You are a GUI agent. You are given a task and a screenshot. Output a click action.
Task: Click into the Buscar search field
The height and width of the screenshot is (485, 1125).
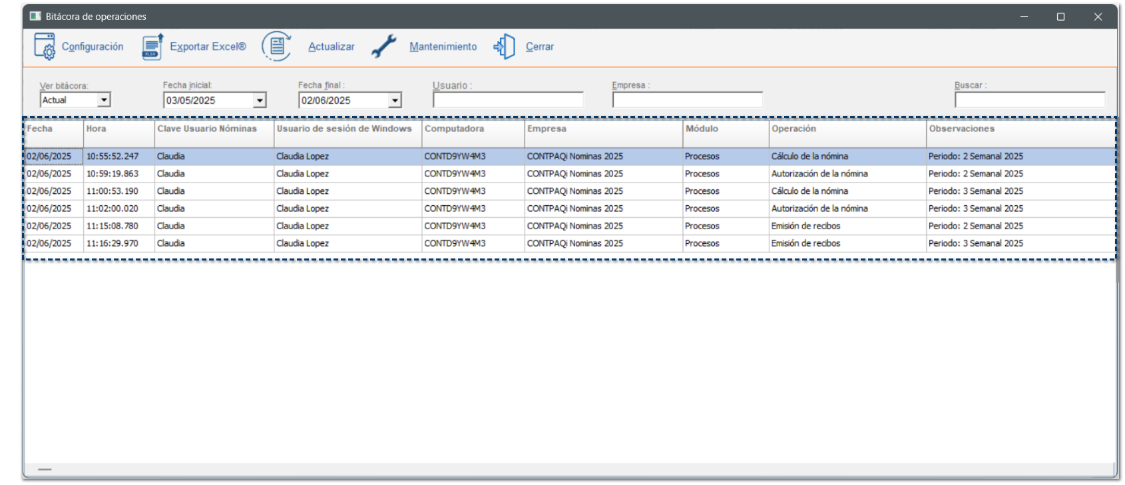point(1029,100)
